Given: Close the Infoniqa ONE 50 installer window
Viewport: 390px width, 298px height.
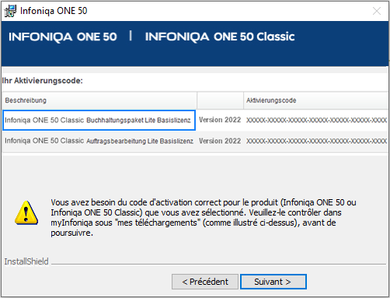Looking at the screenshot, I should 377,11.
